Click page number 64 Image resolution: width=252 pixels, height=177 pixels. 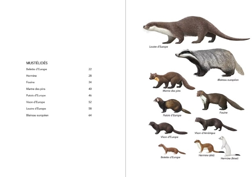pyautogui.click(x=90, y=115)
